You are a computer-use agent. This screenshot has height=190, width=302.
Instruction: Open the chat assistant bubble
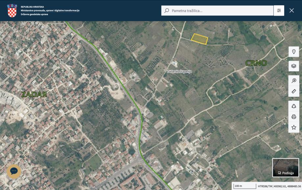[x=14, y=171]
